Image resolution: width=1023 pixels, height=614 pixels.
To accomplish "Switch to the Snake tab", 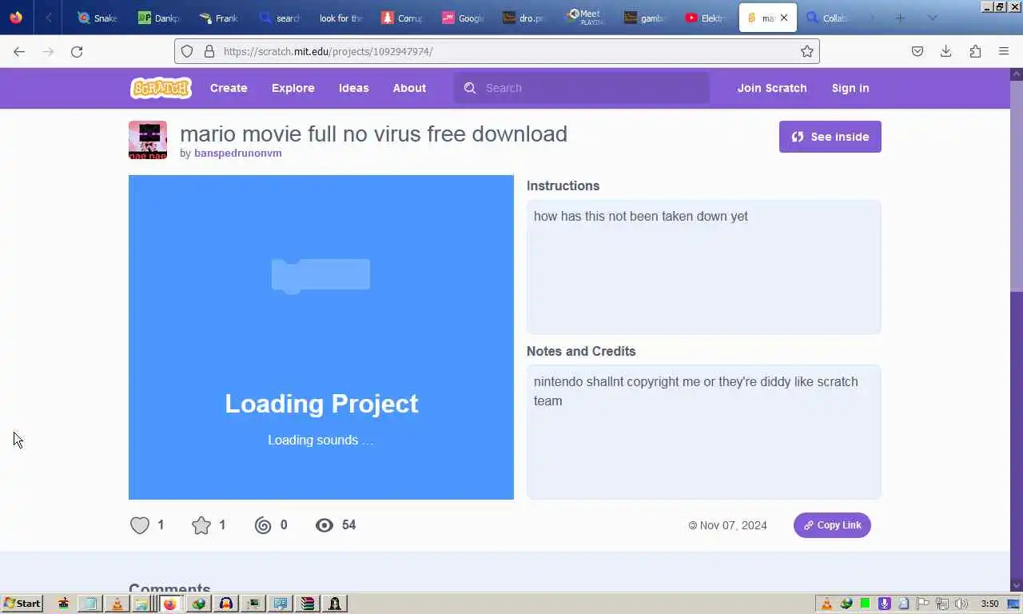I will click(97, 18).
